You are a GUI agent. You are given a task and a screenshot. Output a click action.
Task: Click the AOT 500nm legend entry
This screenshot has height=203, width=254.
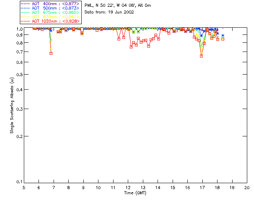50,8
